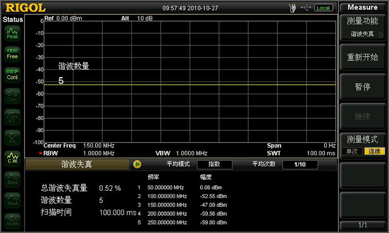Click the PA preamplifier status icon
Image resolution: width=389 pixels, height=233 pixels.
point(12,137)
